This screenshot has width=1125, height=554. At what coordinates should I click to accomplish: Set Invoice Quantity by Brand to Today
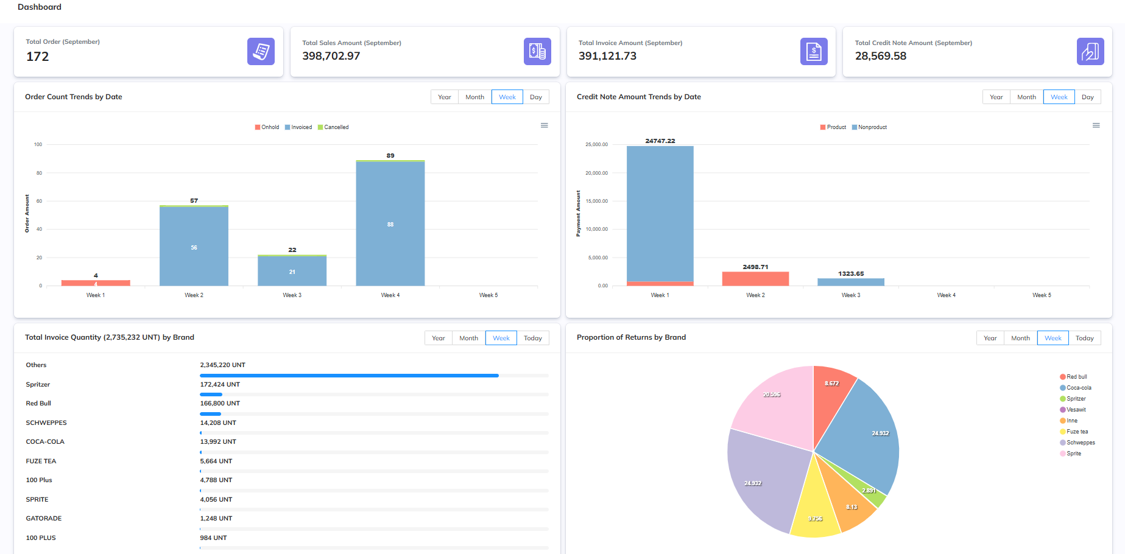tap(533, 338)
